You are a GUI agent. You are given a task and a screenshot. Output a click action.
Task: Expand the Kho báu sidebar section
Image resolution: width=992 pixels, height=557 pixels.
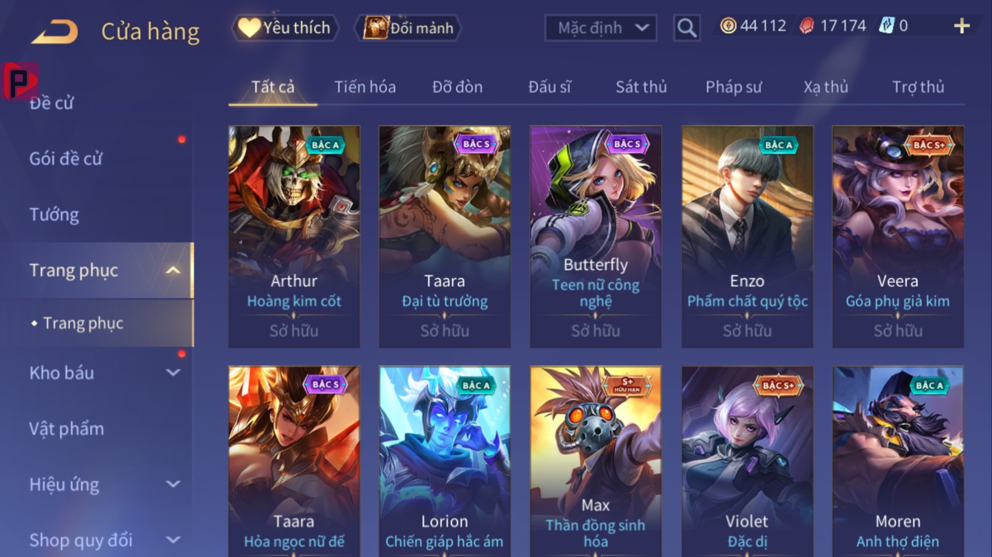coord(173,372)
